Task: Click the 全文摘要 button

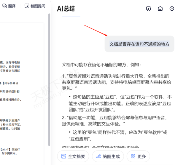Action: click(x=73, y=156)
